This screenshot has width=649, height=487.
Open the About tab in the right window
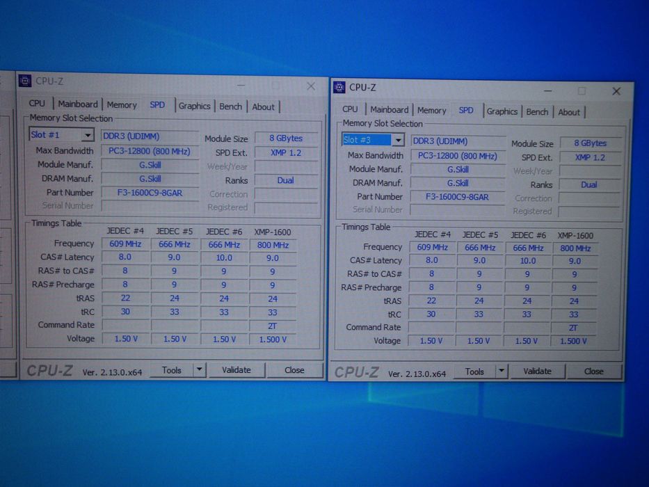[569, 112]
